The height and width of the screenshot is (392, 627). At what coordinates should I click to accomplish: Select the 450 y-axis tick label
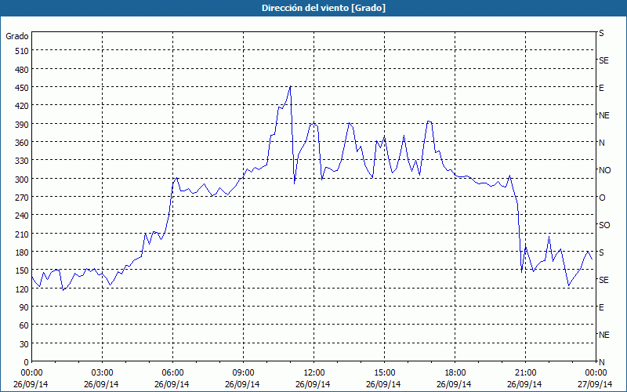pyautogui.click(x=22, y=88)
